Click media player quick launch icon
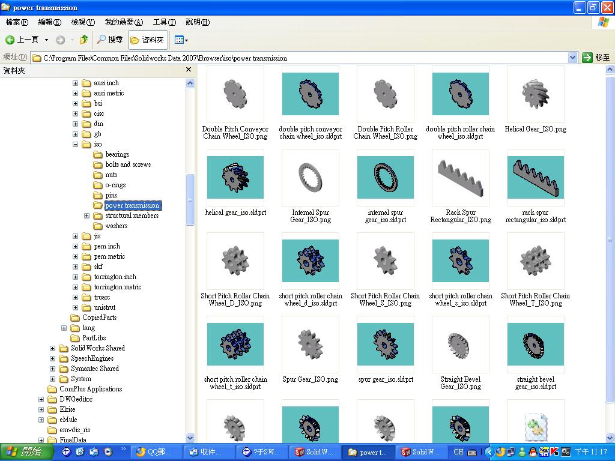The image size is (615, 461). pyautogui.click(x=108, y=452)
